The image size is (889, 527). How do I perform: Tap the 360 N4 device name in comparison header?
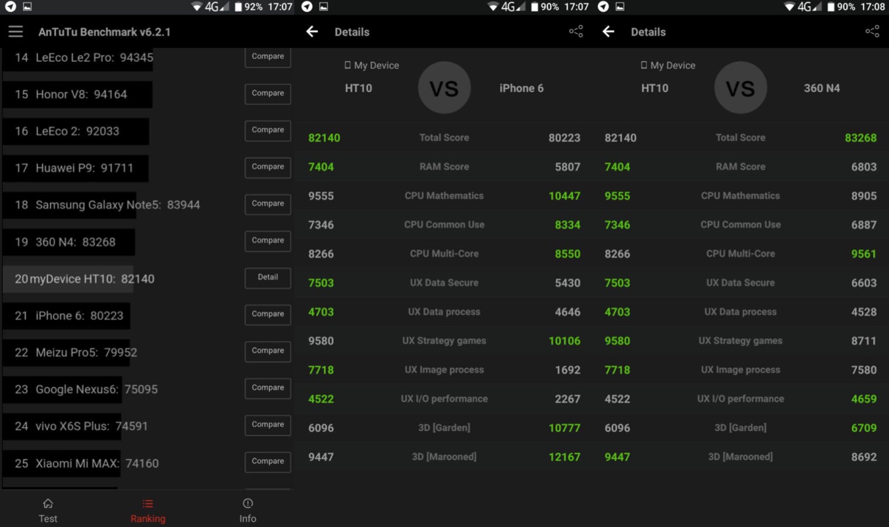[822, 88]
